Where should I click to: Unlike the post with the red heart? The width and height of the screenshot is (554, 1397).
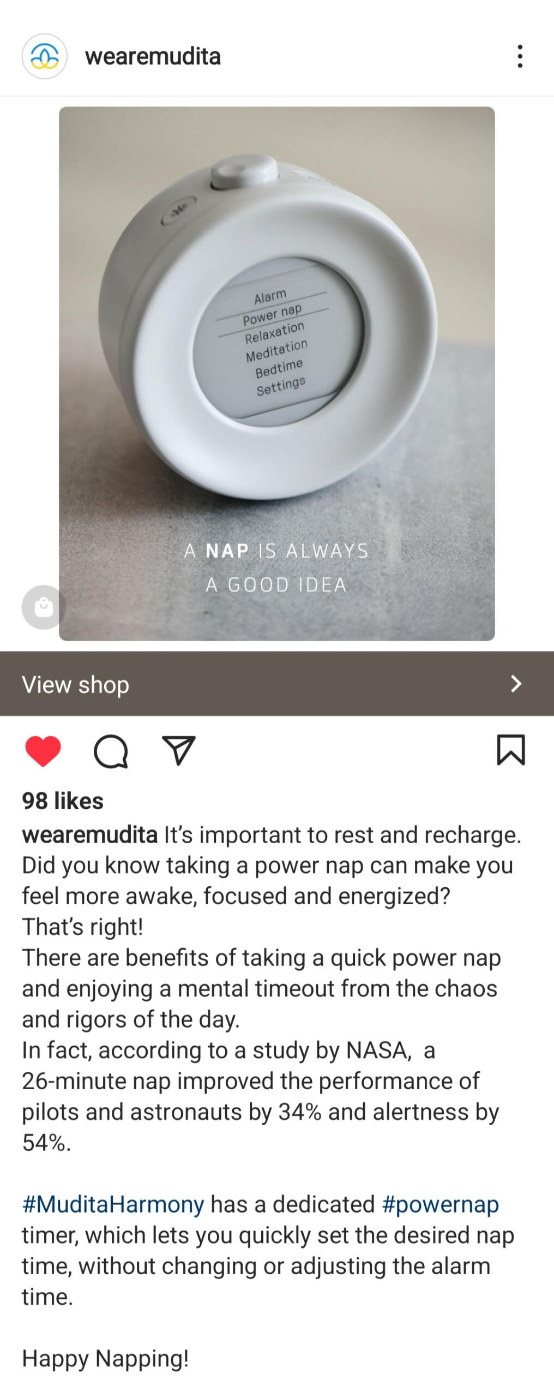[x=43, y=751]
